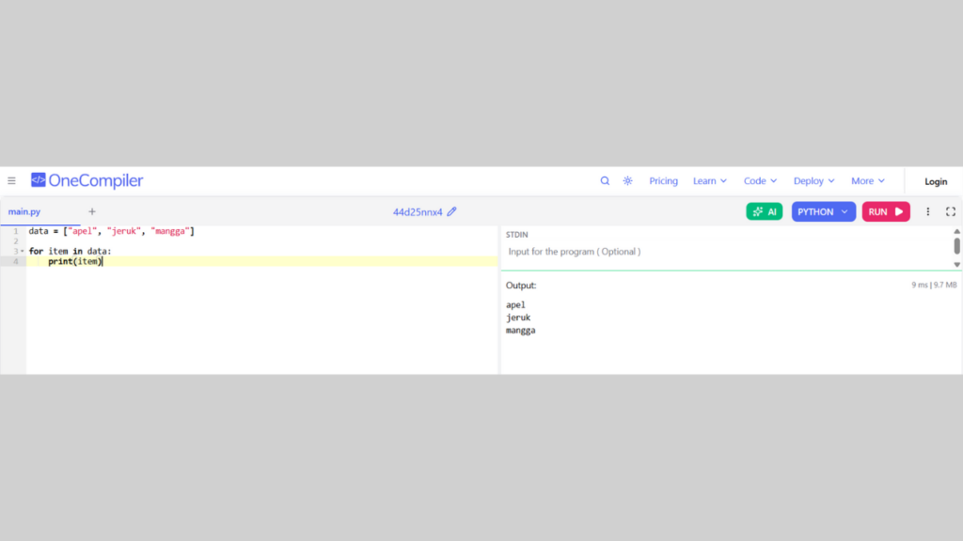Click the Login link
The height and width of the screenshot is (541, 963).
coord(936,181)
